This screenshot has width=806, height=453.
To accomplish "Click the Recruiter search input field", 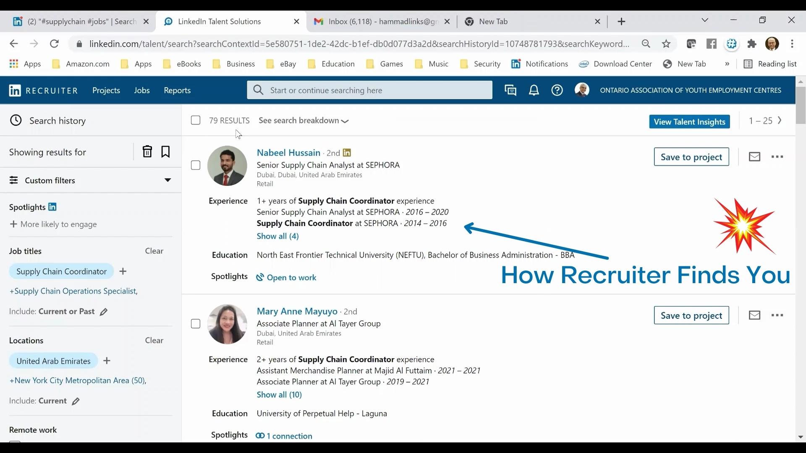I will click(369, 90).
